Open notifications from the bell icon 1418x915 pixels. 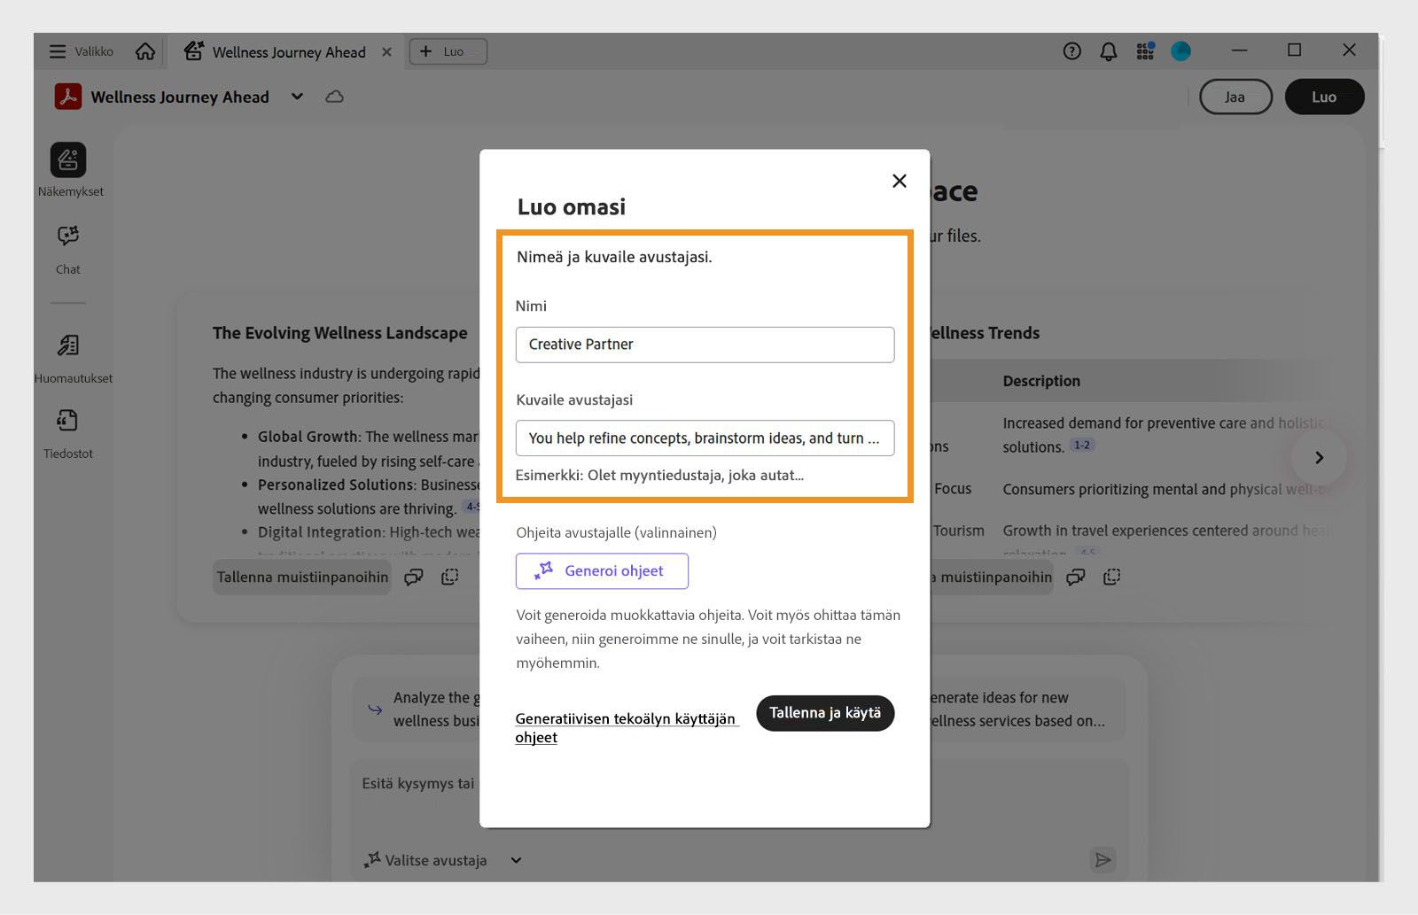[1108, 51]
